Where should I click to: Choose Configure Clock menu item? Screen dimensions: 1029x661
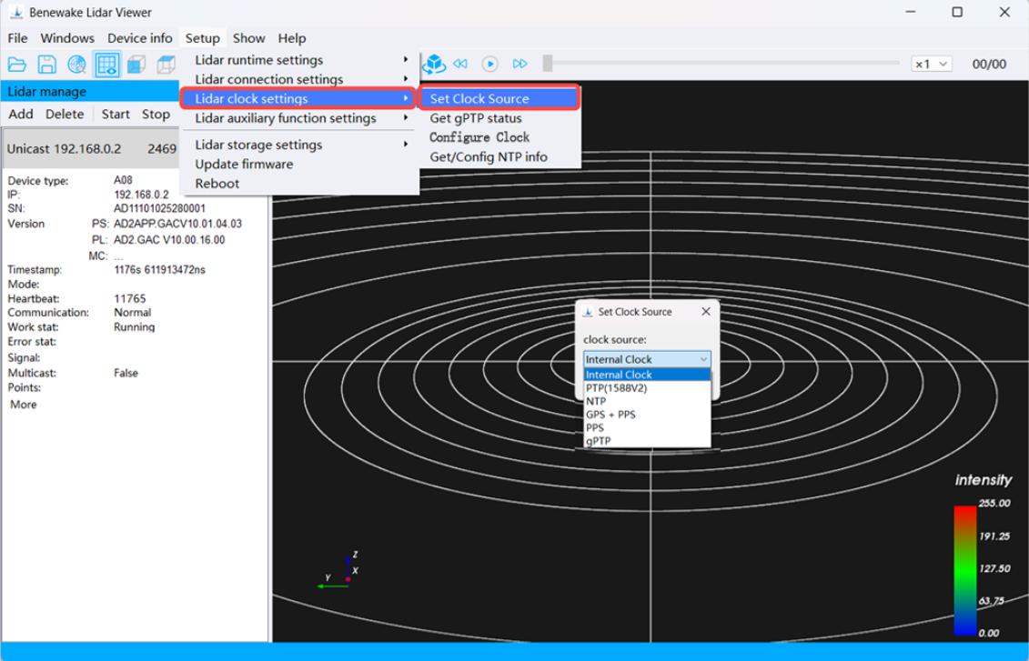tap(500, 137)
